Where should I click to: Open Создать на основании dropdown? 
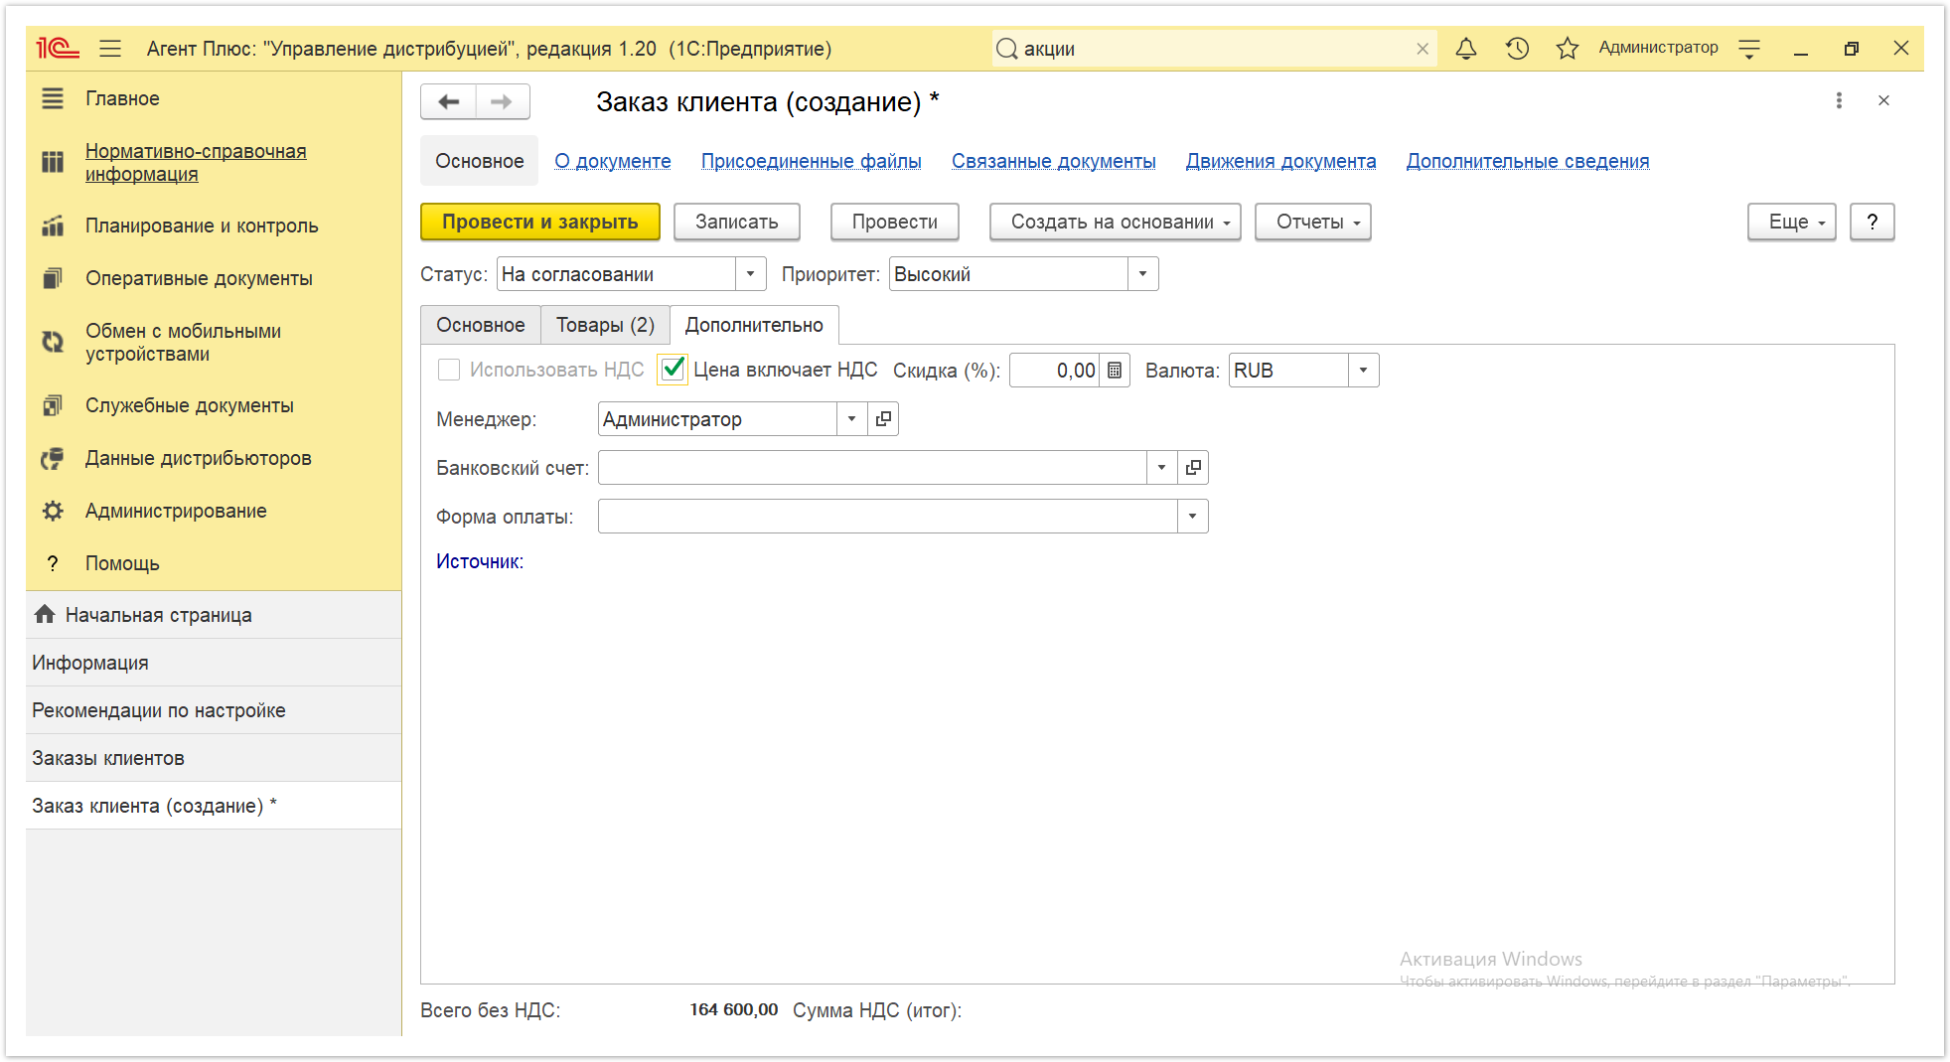pyautogui.click(x=1115, y=222)
